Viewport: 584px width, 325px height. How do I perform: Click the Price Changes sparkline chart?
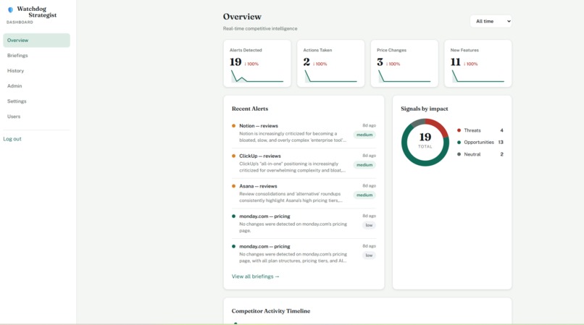(404, 76)
